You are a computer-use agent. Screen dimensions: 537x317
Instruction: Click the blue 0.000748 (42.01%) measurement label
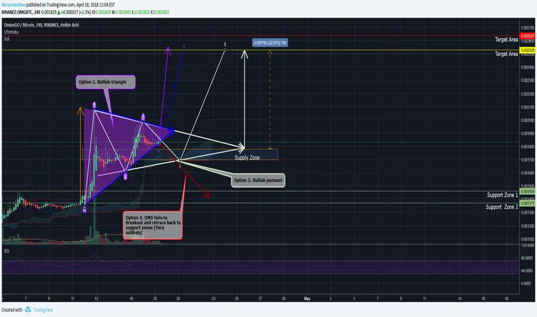point(270,43)
